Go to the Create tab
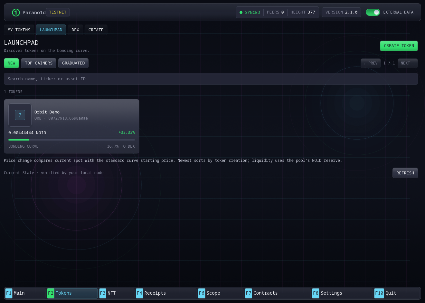Viewport: 425px width, 303px height. coord(96,30)
